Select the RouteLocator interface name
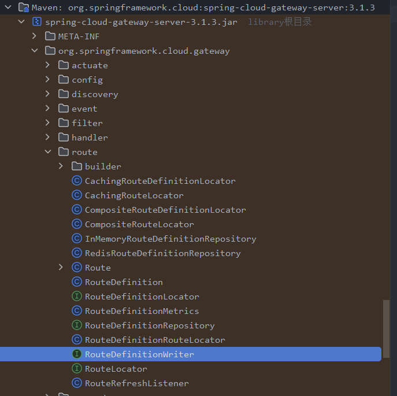Image resolution: width=397 pixels, height=396 pixels. [x=116, y=369]
